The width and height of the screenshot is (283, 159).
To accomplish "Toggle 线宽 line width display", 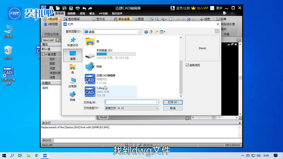I will coord(205,19).
